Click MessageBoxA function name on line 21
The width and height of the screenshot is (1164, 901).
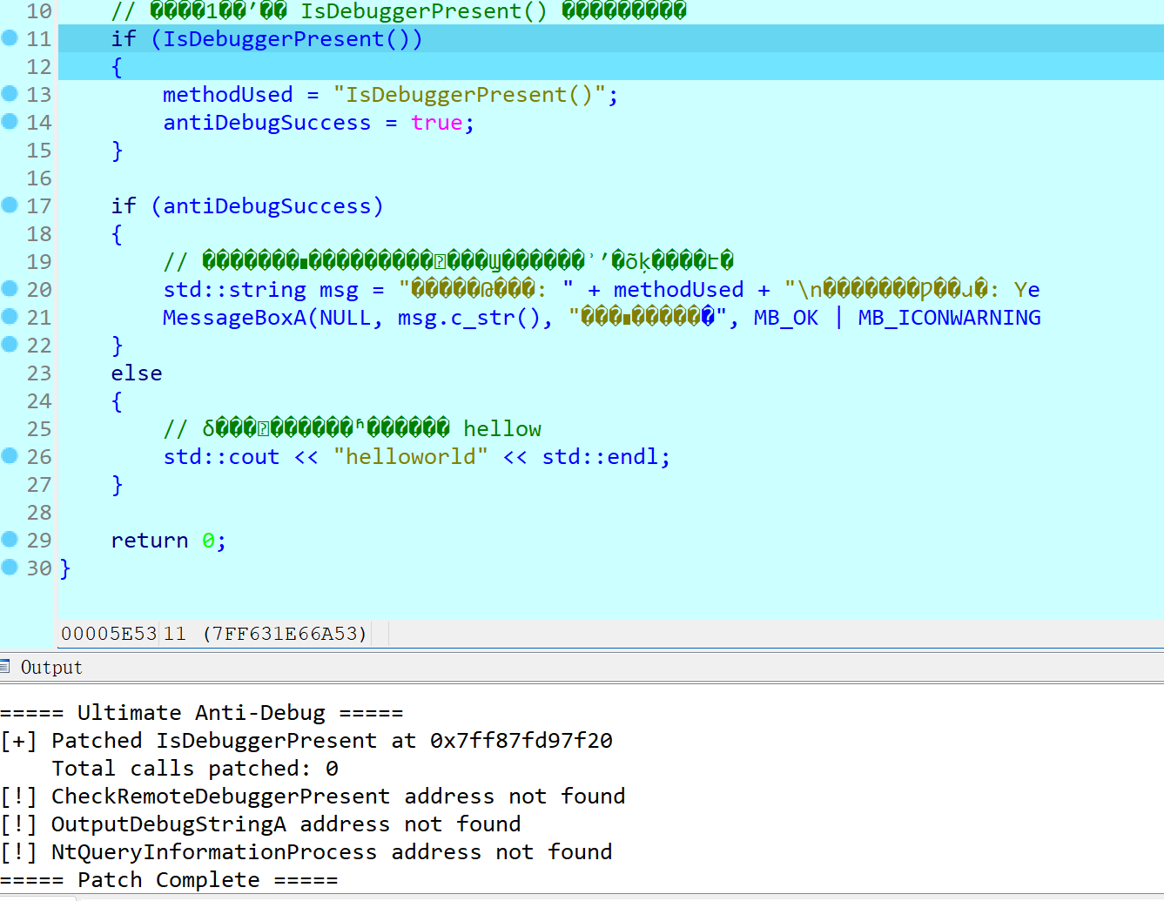coord(235,318)
